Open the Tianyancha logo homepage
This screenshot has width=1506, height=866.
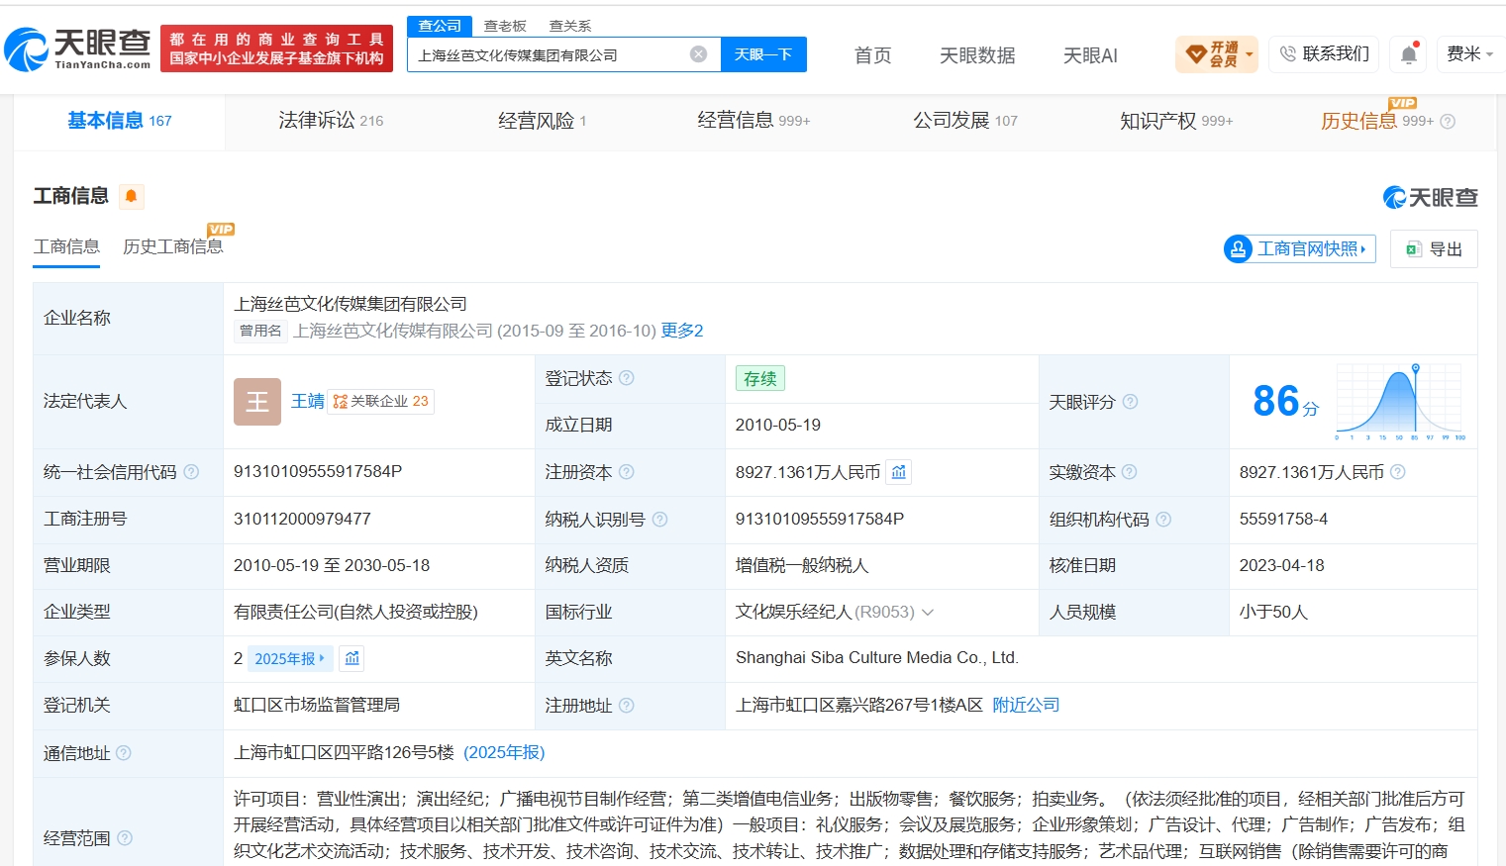coord(77,48)
